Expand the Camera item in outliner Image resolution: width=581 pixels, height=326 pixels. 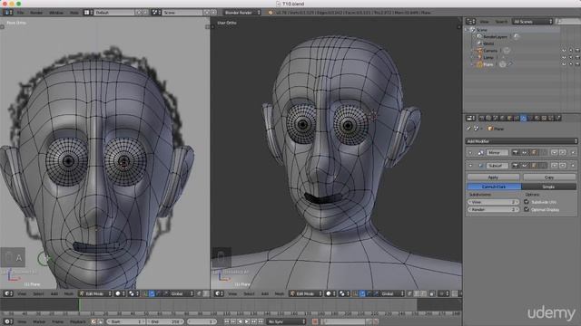[472, 51]
